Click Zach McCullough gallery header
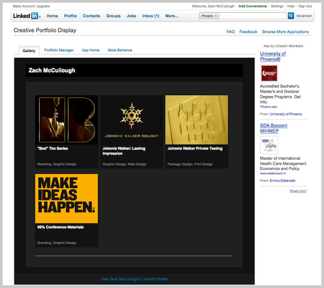This screenshot has width=324, height=288. tap(134, 70)
